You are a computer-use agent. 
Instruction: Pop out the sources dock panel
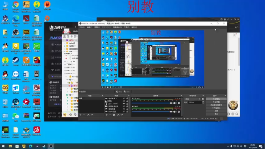(129, 96)
